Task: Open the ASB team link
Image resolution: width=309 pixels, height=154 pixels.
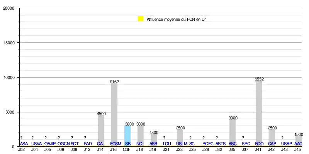Action: click(153, 144)
